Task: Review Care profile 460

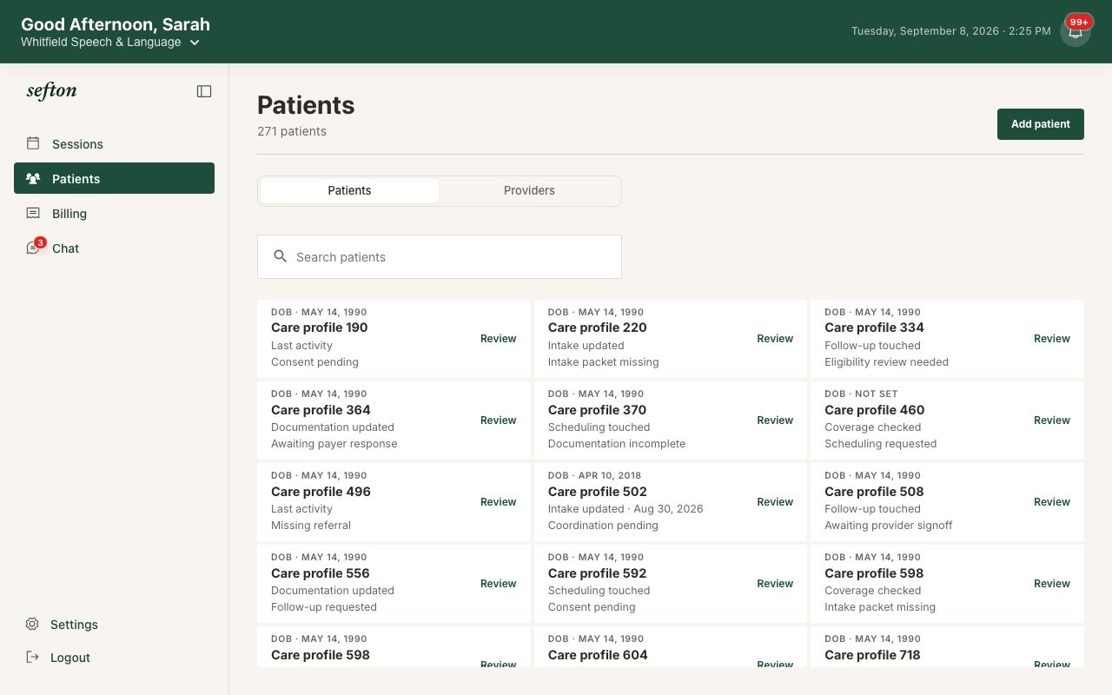Action: (1051, 420)
